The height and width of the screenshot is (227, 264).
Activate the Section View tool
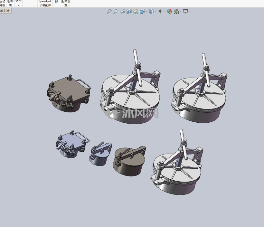[x=129, y=11]
